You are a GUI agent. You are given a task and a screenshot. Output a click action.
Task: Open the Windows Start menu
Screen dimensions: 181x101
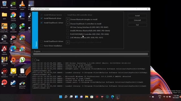61,97
